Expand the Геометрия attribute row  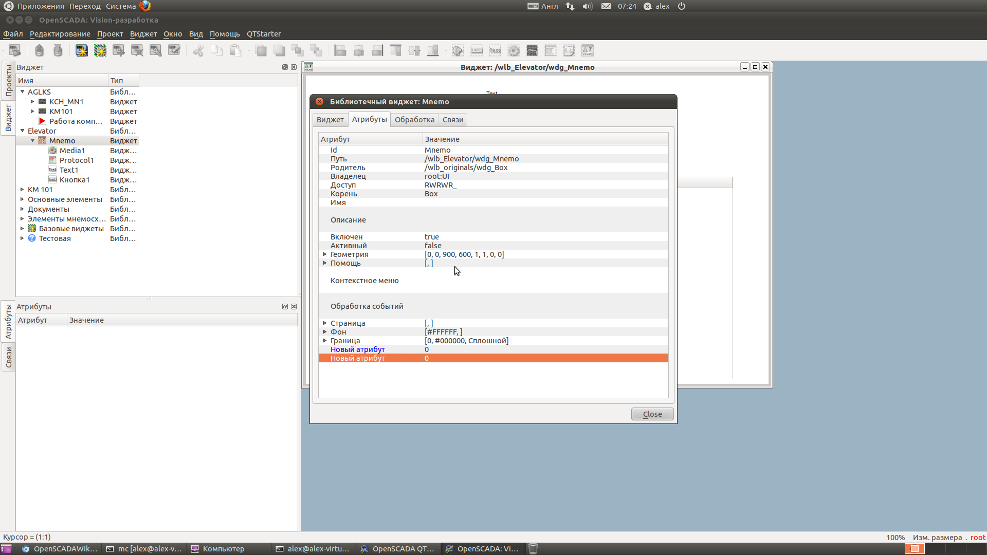[x=325, y=254]
